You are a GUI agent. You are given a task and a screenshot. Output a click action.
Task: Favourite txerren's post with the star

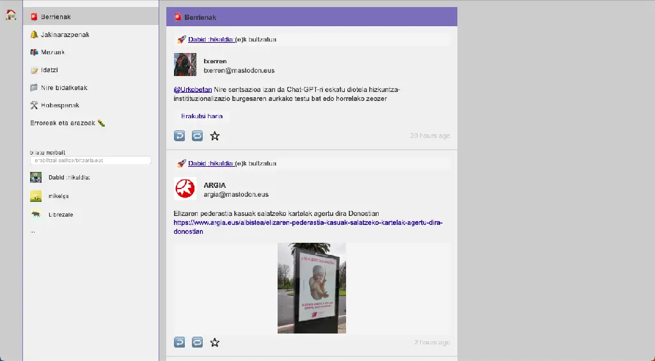point(215,135)
